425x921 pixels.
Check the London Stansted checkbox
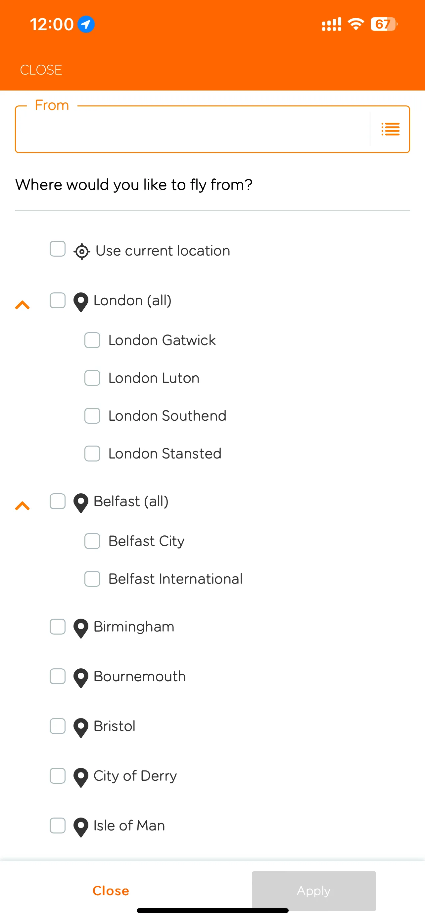coord(92,454)
